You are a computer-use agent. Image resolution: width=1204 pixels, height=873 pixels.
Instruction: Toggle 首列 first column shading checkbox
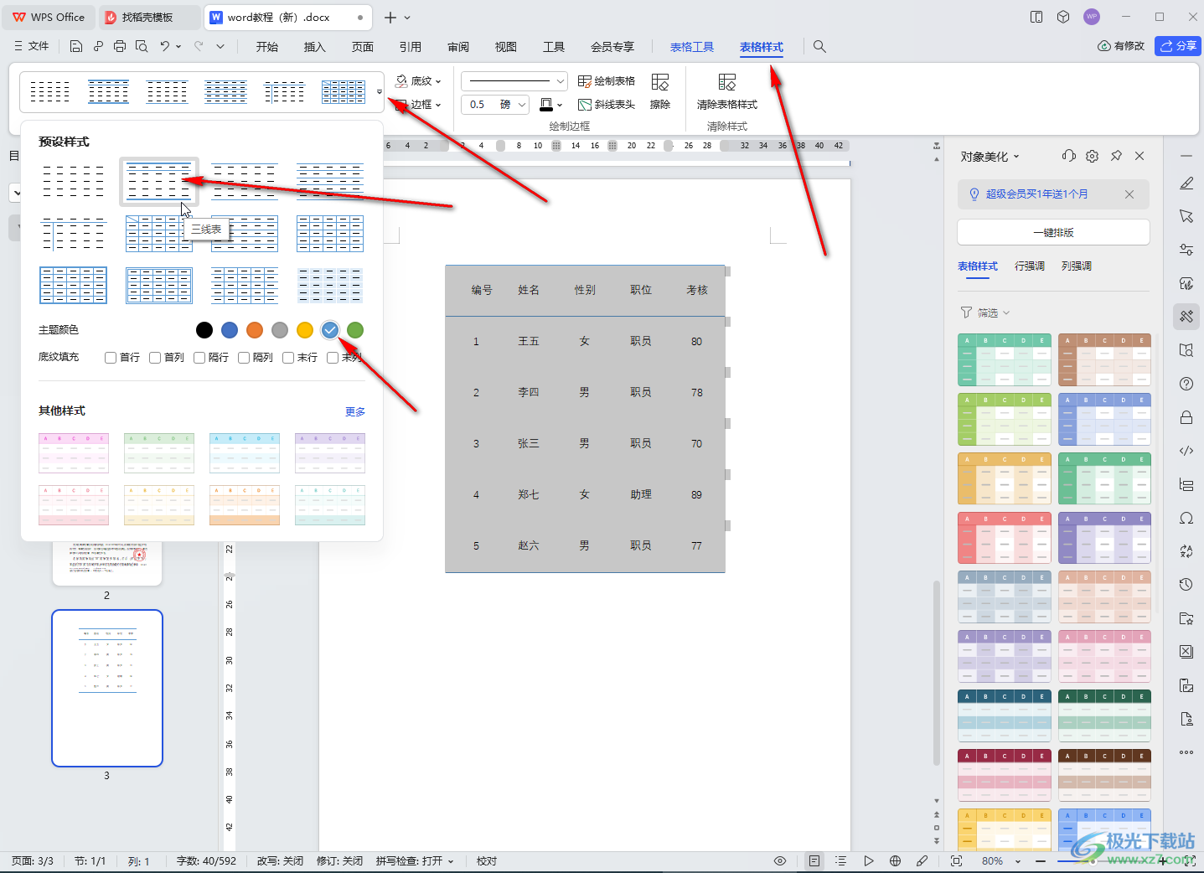coord(155,358)
